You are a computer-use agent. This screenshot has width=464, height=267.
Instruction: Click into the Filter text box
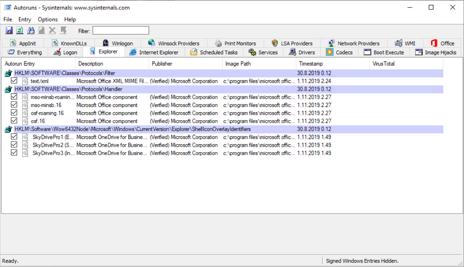pyautogui.click(x=121, y=31)
